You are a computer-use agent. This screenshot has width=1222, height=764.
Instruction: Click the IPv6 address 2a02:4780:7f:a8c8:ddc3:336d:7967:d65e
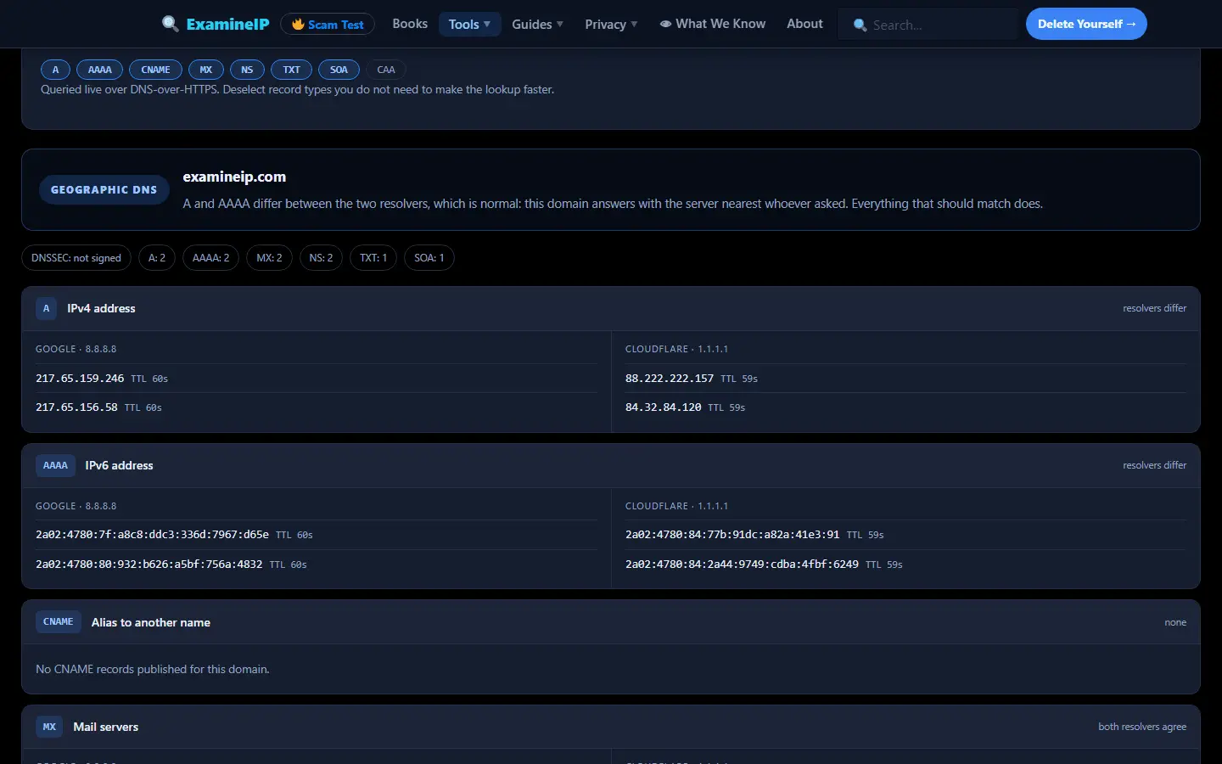[x=152, y=535]
